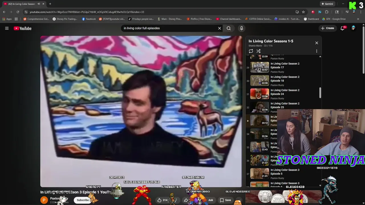The image size is (365, 205).
Task: Click the video player to pause
Action: [141, 111]
